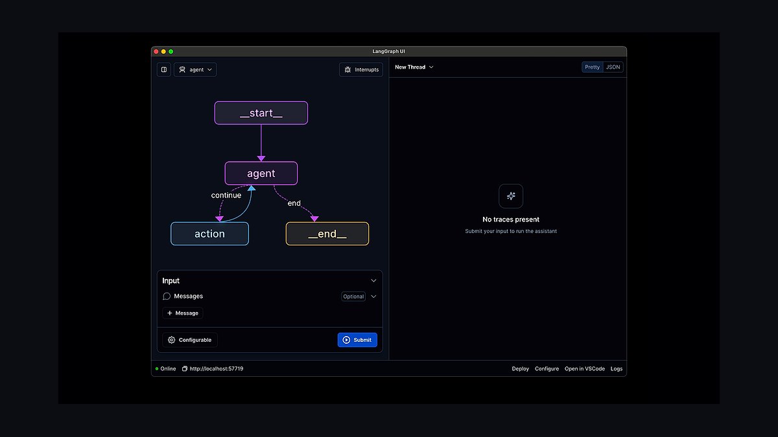Open the Logs link

coord(617,368)
